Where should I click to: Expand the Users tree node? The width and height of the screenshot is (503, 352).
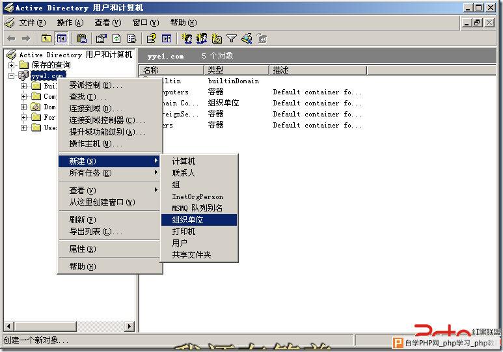[23, 128]
